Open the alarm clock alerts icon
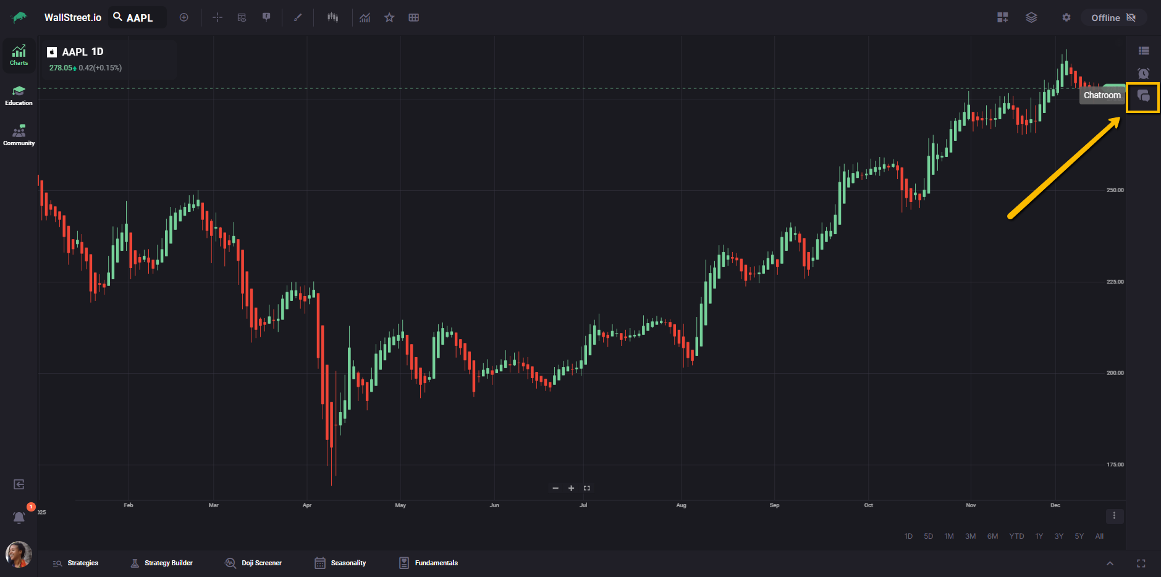1161x577 pixels. [x=1143, y=74]
